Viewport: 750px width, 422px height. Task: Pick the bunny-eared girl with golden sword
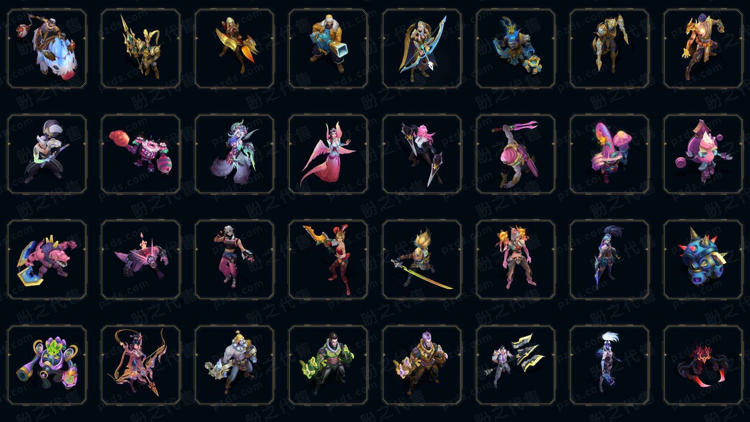pos(328,259)
